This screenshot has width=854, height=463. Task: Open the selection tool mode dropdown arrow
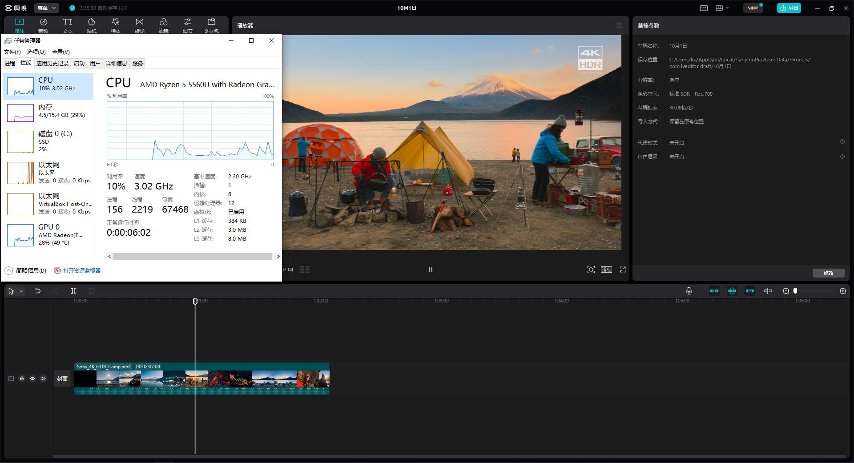(21, 291)
